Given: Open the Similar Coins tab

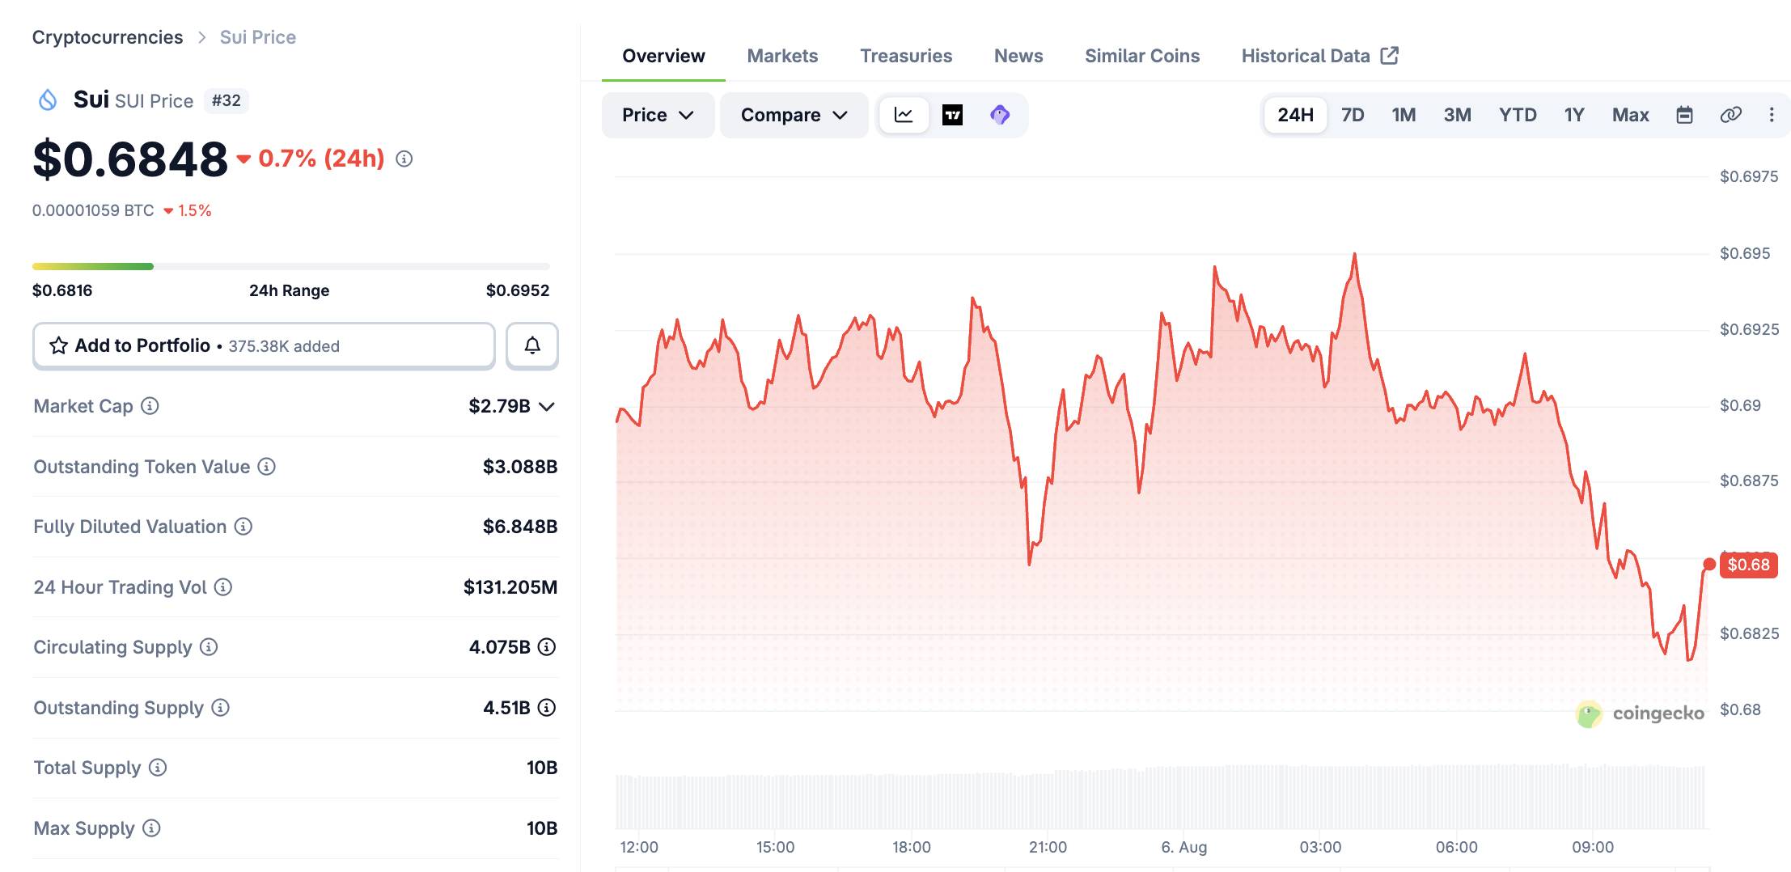Looking at the screenshot, I should pos(1141,56).
